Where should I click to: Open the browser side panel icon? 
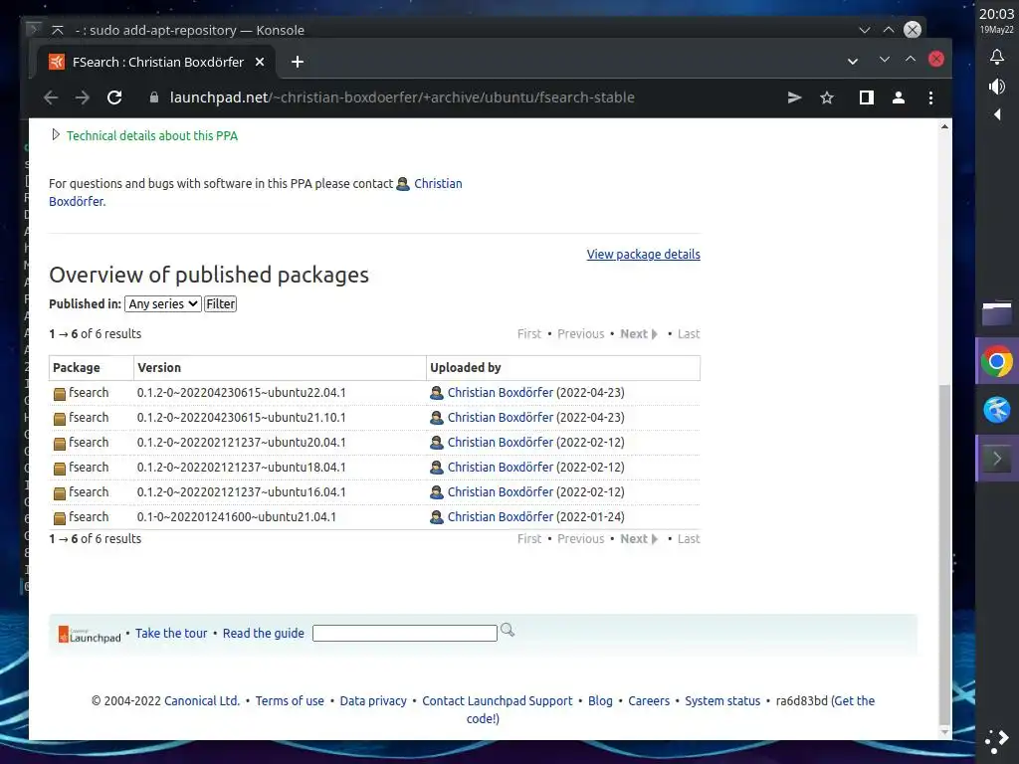(x=867, y=97)
